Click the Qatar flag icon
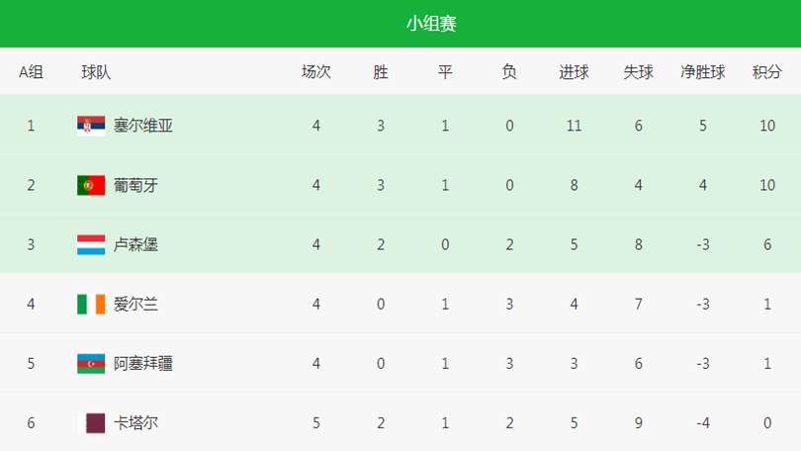 91,423
